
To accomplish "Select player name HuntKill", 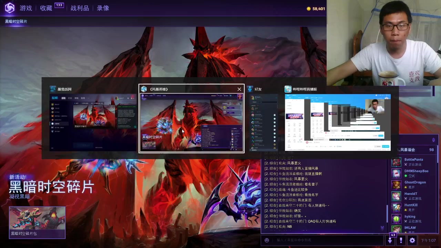I will click(411, 205).
